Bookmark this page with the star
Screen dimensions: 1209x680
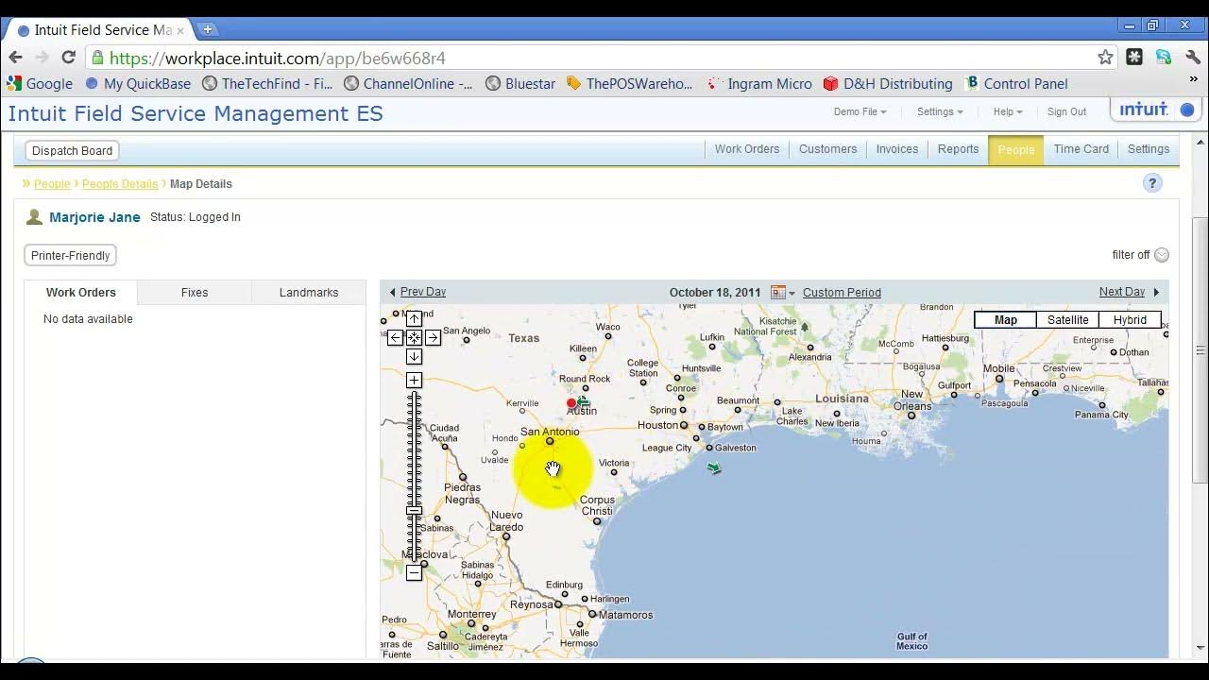tap(1105, 58)
